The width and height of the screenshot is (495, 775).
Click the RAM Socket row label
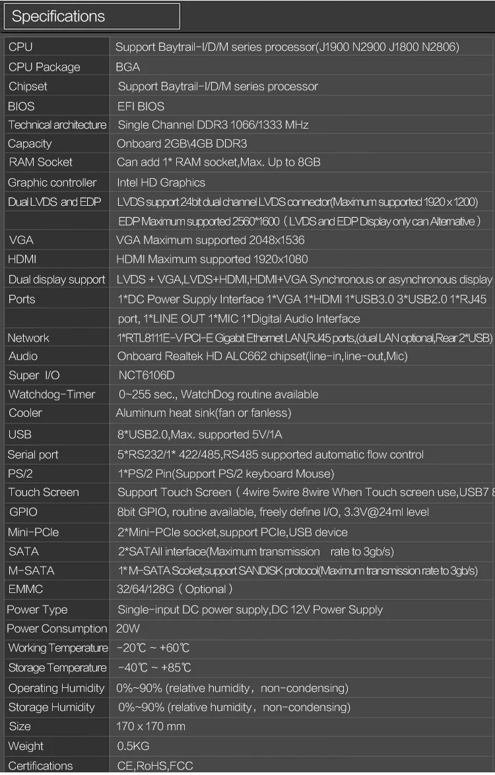[40, 162]
